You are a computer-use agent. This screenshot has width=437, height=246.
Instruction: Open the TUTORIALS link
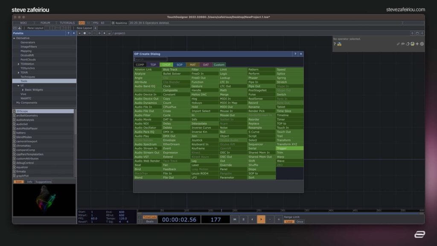(x=67, y=23)
